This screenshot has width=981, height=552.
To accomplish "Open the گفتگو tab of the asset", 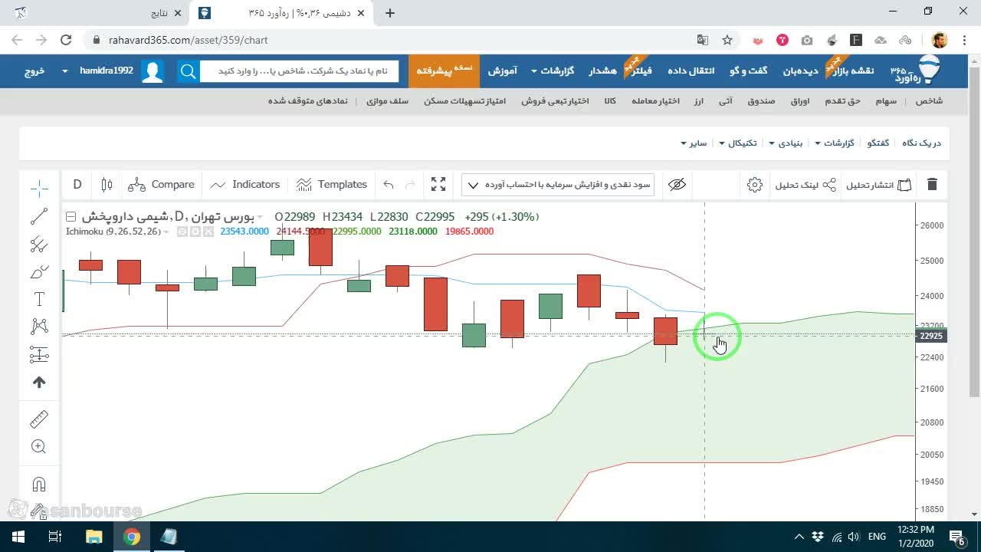I will click(x=878, y=143).
